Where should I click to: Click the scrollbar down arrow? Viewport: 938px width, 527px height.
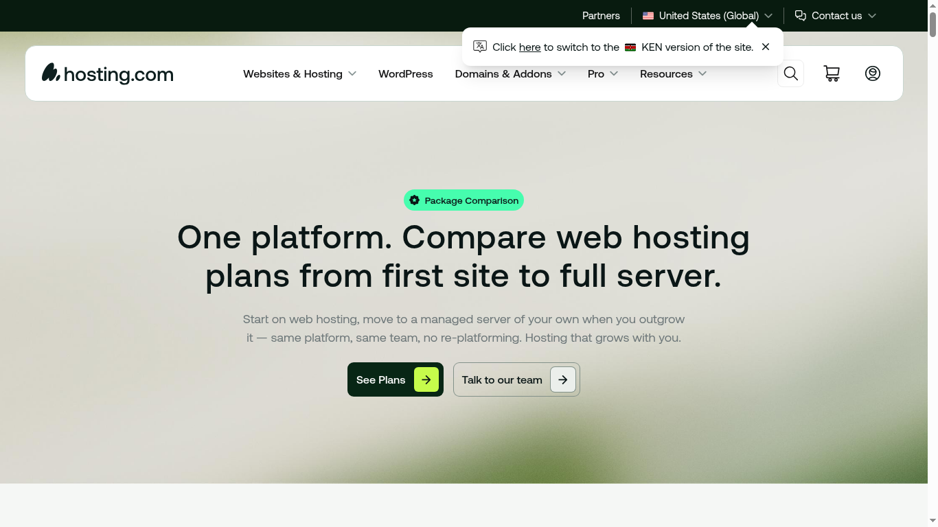pyautogui.click(x=933, y=522)
